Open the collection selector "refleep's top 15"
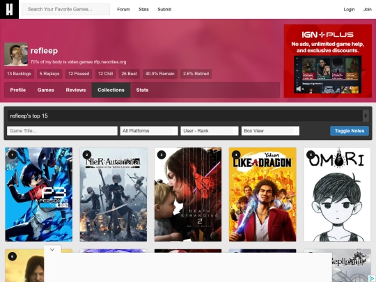Image resolution: width=376 pixels, height=282 pixels. pyautogui.click(x=188, y=116)
